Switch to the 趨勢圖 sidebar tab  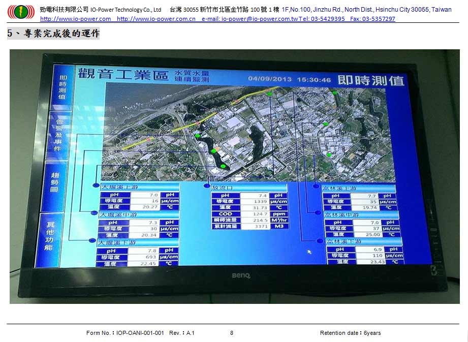coord(55,182)
